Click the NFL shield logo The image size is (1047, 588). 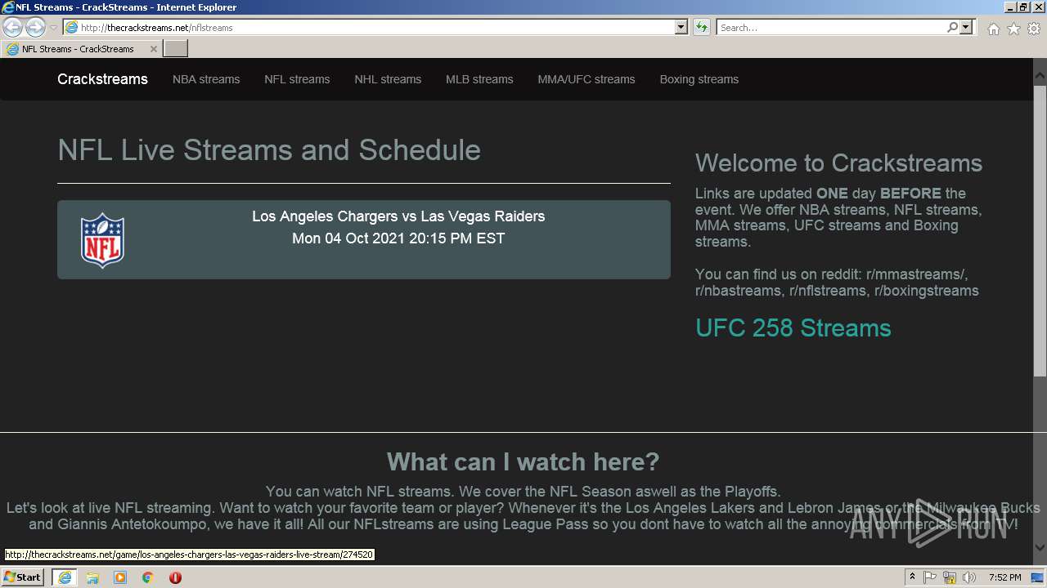[x=102, y=240]
